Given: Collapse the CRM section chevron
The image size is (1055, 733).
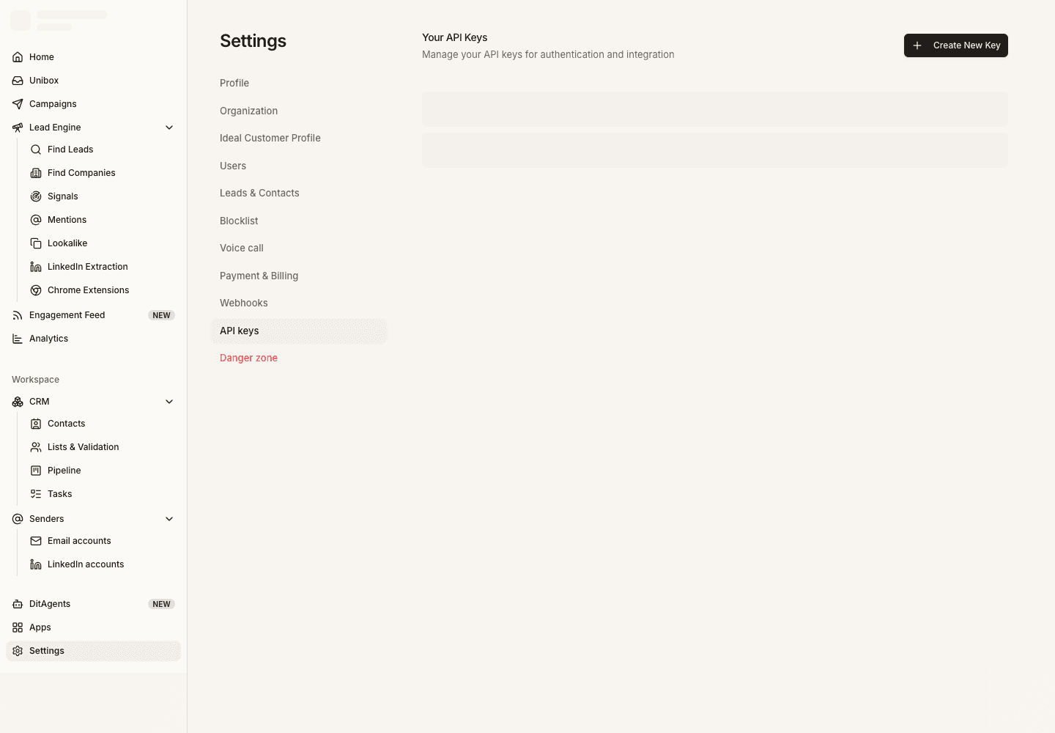Looking at the screenshot, I should click(169, 402).
